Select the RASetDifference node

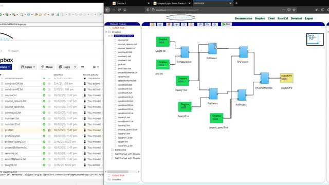264,78
